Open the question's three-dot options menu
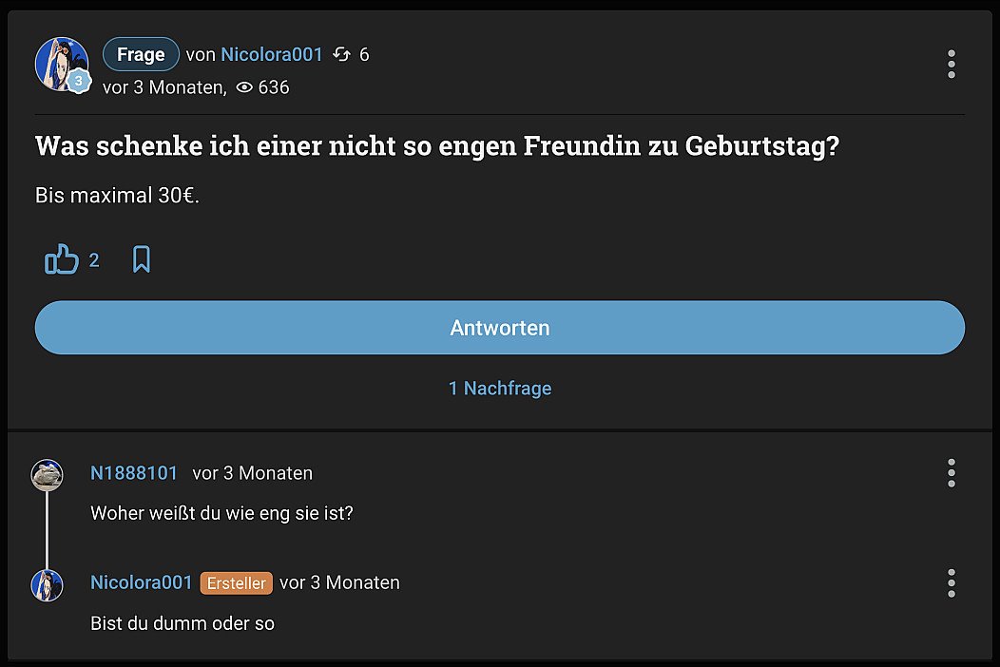Screen dimensions: 1000x667 point(951,65)
